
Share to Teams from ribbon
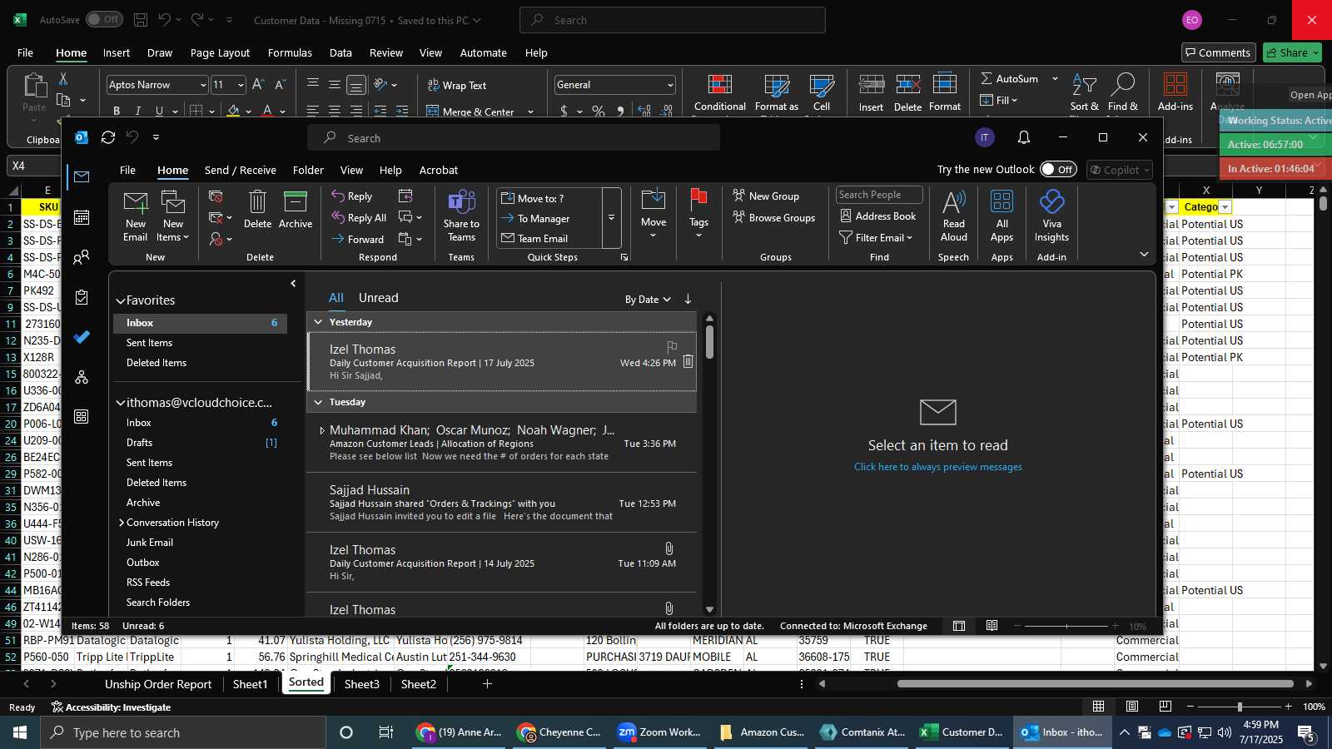tap(461, 216)
